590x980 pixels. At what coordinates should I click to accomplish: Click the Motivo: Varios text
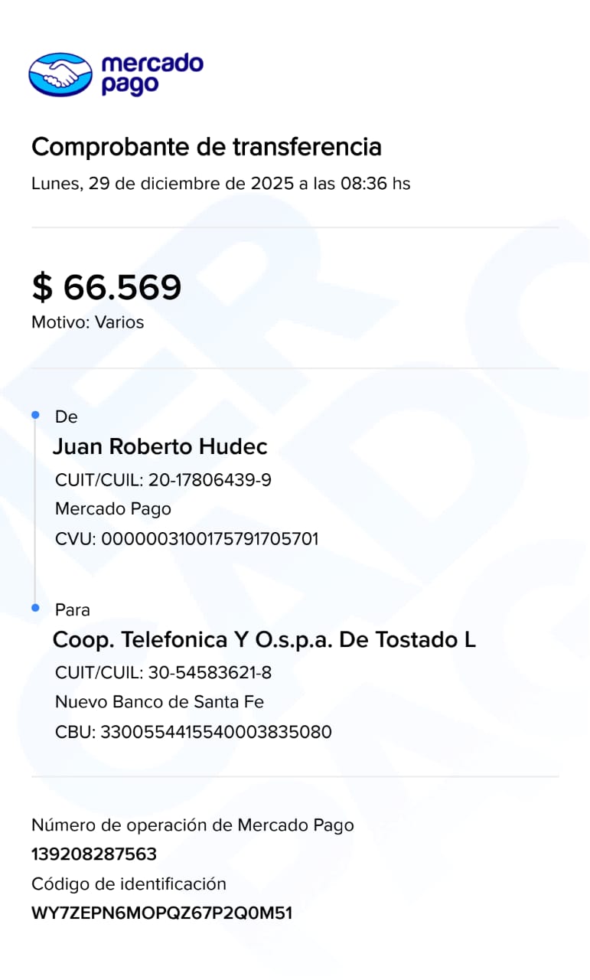[87, 322]
